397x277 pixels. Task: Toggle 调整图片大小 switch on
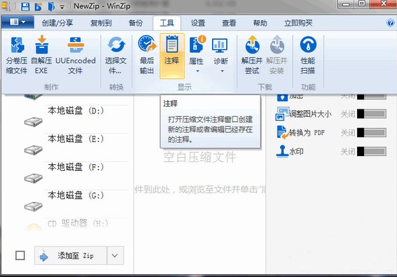click(x=371, y=114)
